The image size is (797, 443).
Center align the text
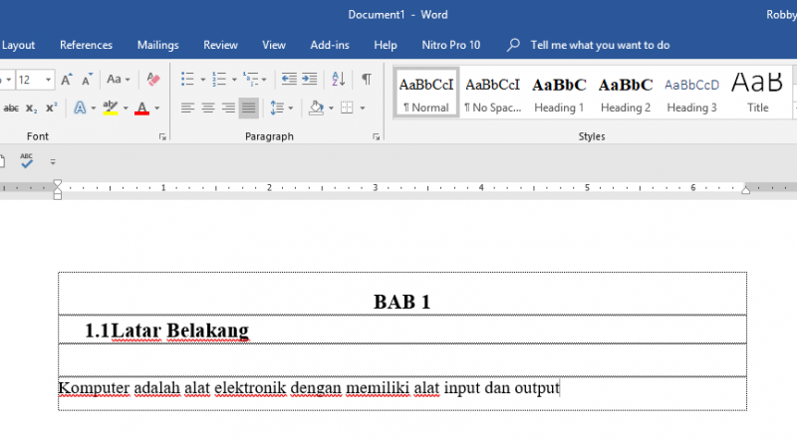click(x=208, y=109)
